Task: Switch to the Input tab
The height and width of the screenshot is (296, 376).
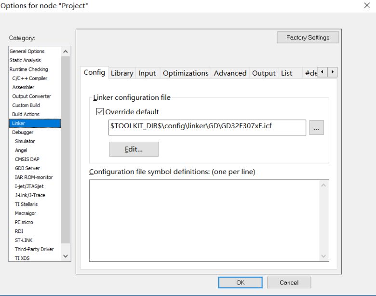Action: (x=147, y=73)
